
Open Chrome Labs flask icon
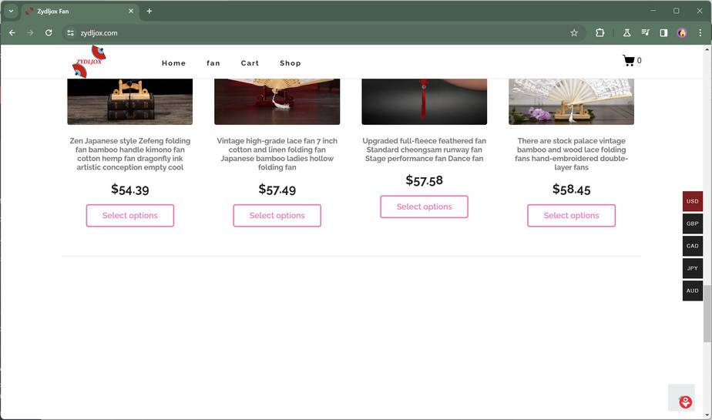point(626,32)
